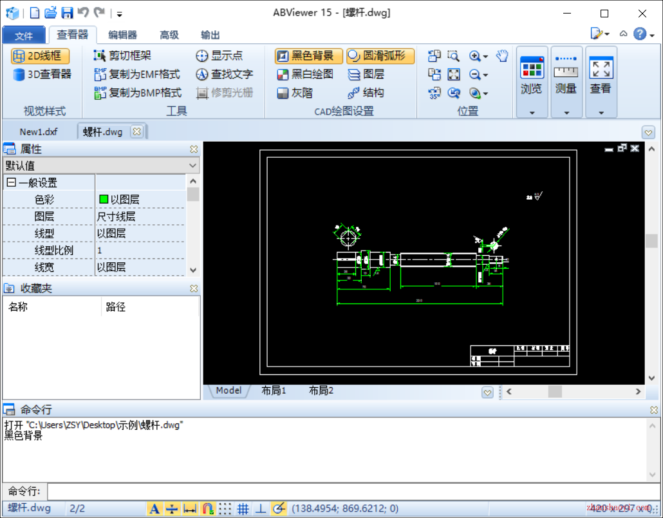Viewport: 663px width, 518px height.
Task: Click the rotate counterclockwise page icon
Action: (x=434, y=56)
